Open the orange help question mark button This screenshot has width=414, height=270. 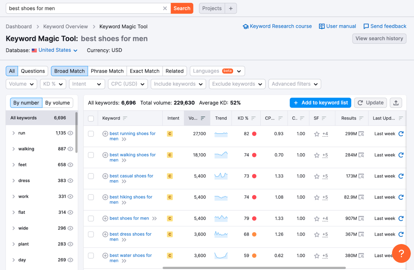(401, 253)
